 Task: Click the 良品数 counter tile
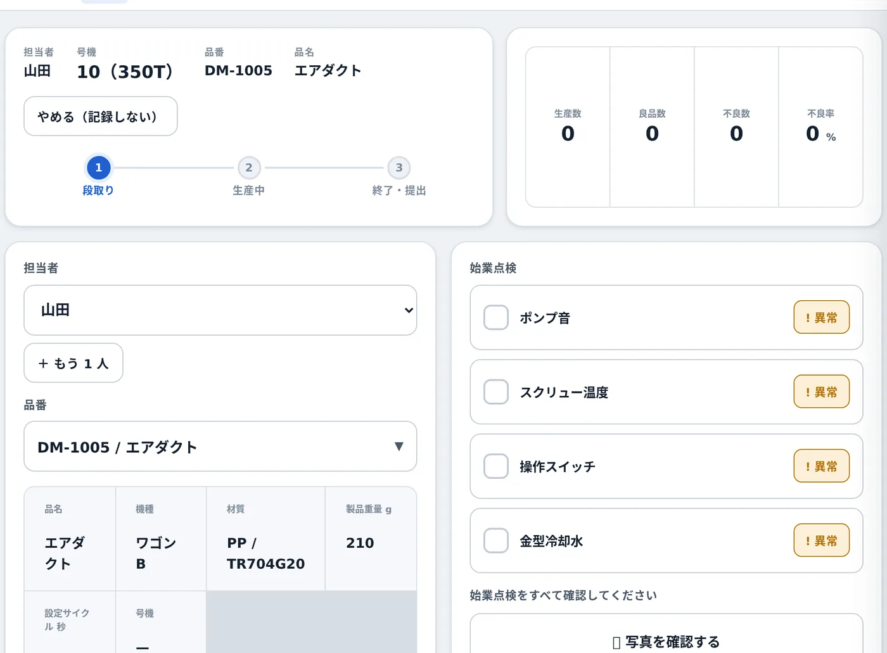click(652, 127)
